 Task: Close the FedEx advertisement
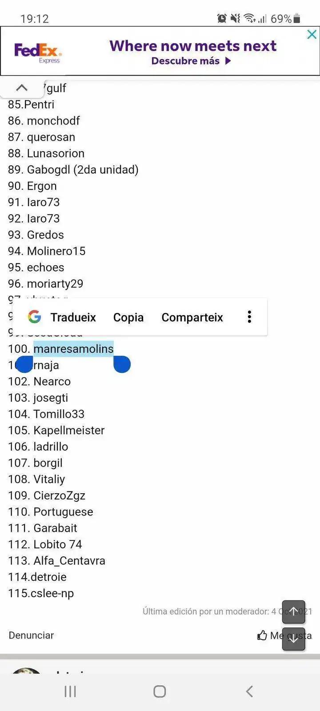(x=312, y=35)
